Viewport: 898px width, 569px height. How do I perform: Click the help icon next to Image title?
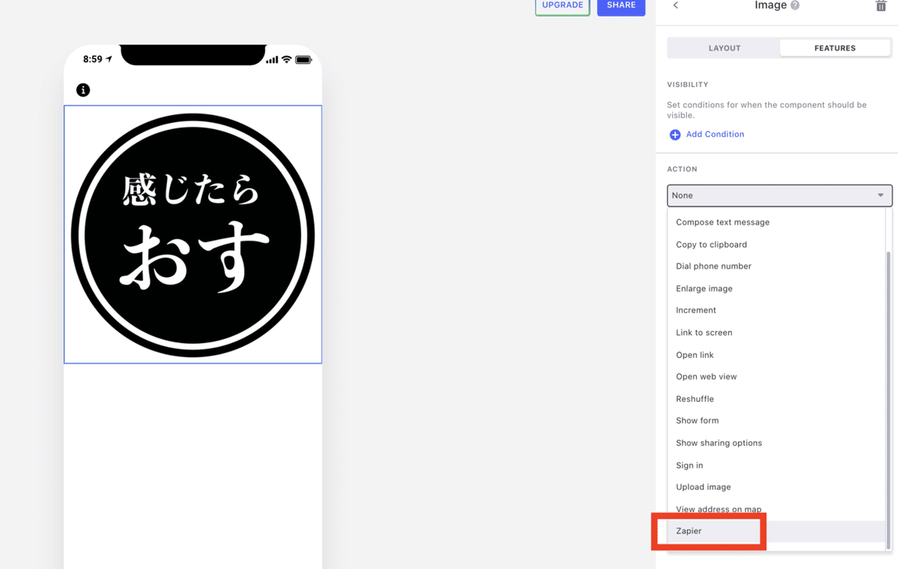(795, 5)
